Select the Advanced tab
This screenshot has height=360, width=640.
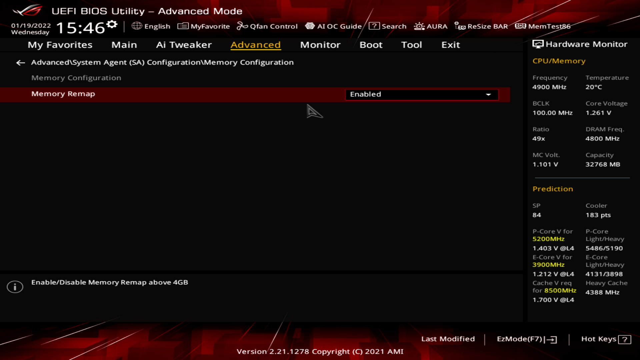(256, 44)
